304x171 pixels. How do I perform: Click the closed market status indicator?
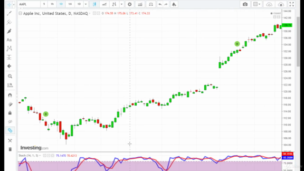275,13
